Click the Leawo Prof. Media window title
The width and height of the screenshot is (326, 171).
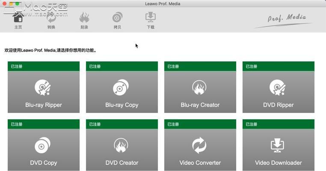point(163,4)
